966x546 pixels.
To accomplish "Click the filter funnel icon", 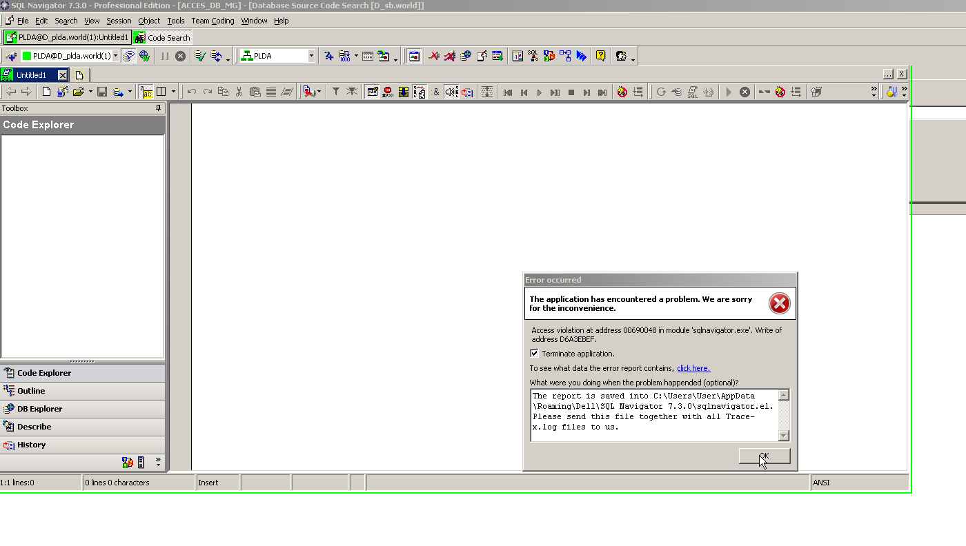I will pyautogui.click(x=336, y=92).
